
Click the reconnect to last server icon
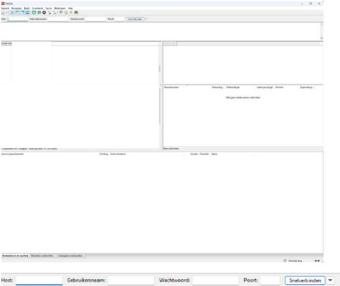click(x=55, y=13)
